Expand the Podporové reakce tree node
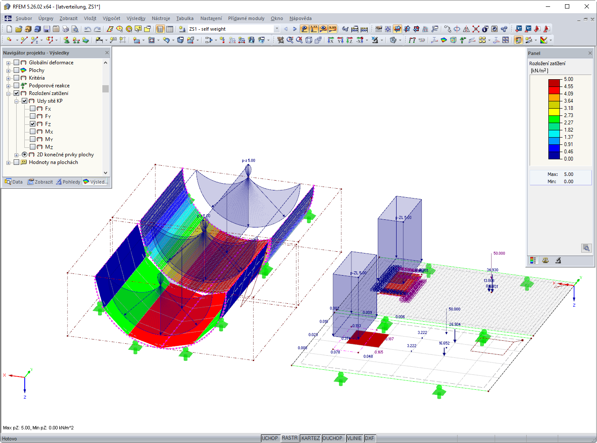Image resolution: width=597 pixels, height=443 pixels. coord(8,86)
